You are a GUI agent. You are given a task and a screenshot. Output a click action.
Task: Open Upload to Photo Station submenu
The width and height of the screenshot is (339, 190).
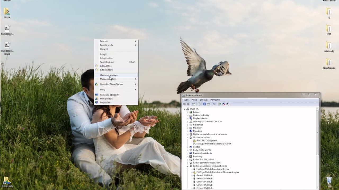116,84
